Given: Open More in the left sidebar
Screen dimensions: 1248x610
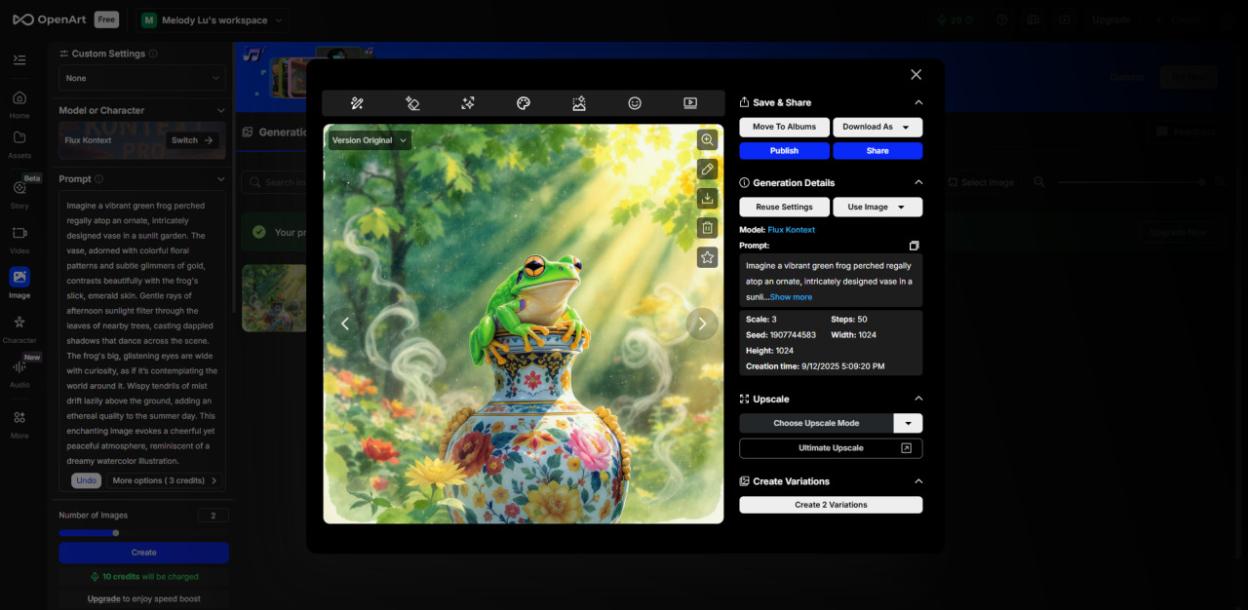Looking at the screenshot, I should 19,424.
